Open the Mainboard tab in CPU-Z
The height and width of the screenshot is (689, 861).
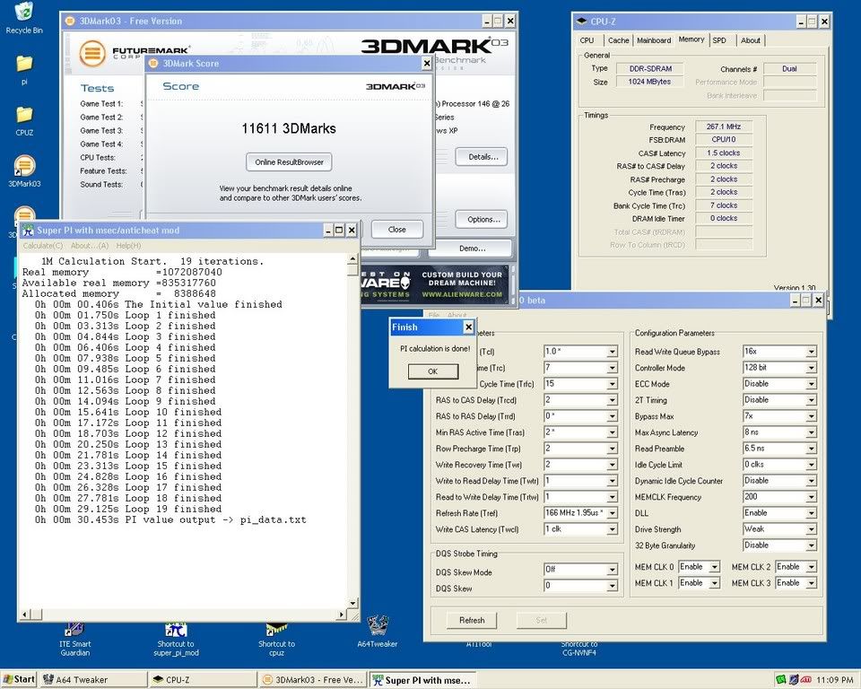pyautogui.click(x=654, y=40)
